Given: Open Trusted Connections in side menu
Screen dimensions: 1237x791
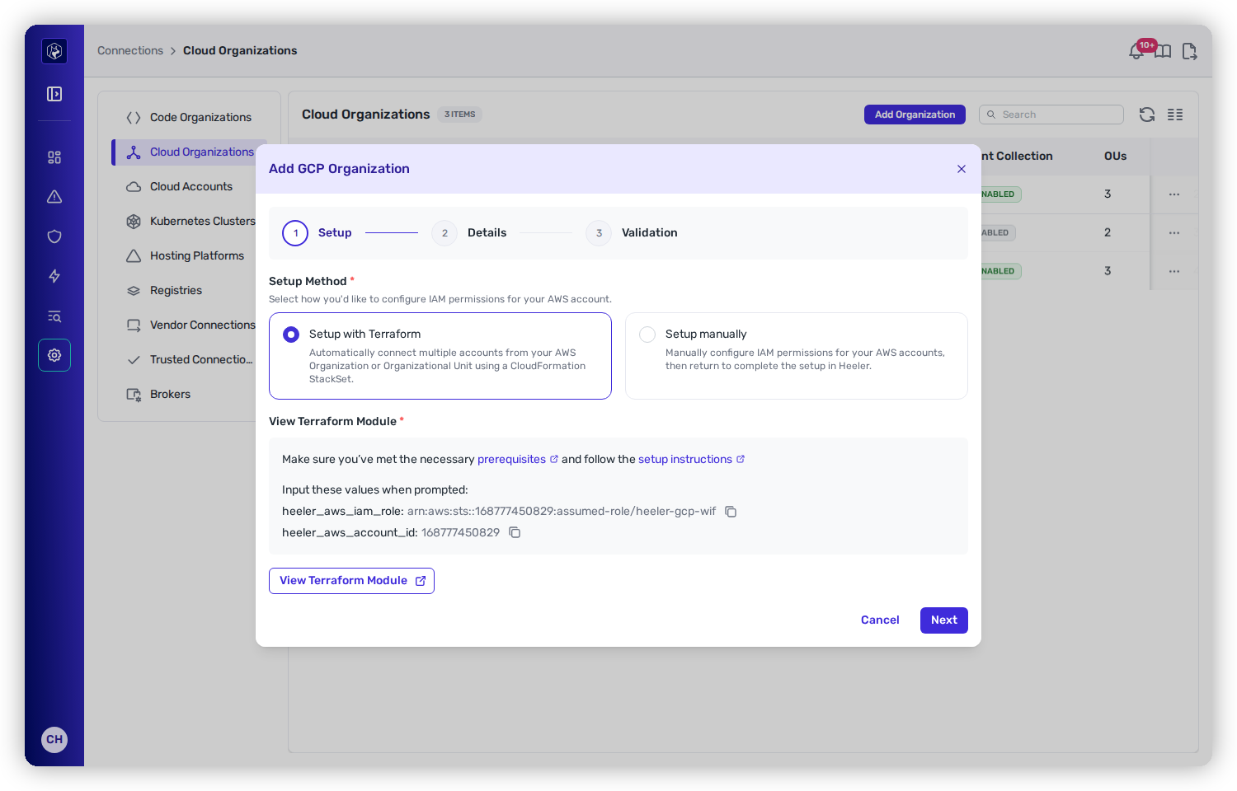Looking at the screenshot, I should [189, 359].
